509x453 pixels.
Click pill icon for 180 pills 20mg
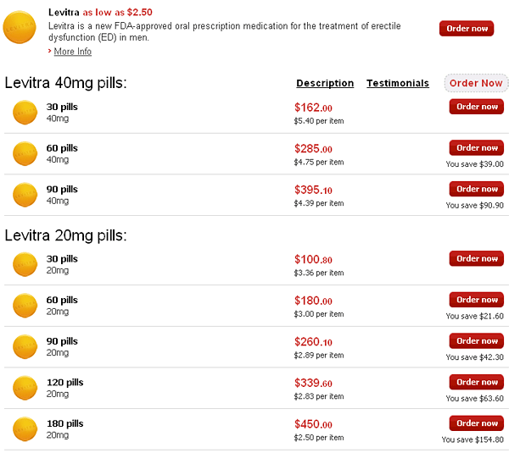(25, 428)
